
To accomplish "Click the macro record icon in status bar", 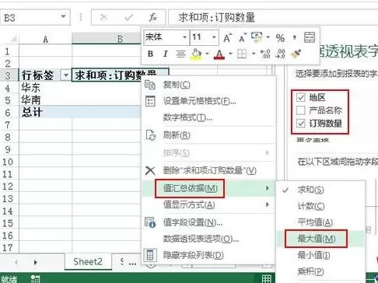I will click(x=36, y=279).
